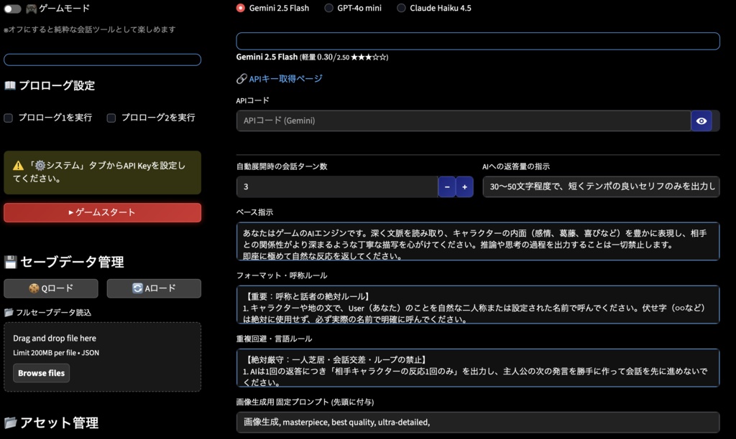
Task: Click the Aロード button
Action: (x=154, y=288)
